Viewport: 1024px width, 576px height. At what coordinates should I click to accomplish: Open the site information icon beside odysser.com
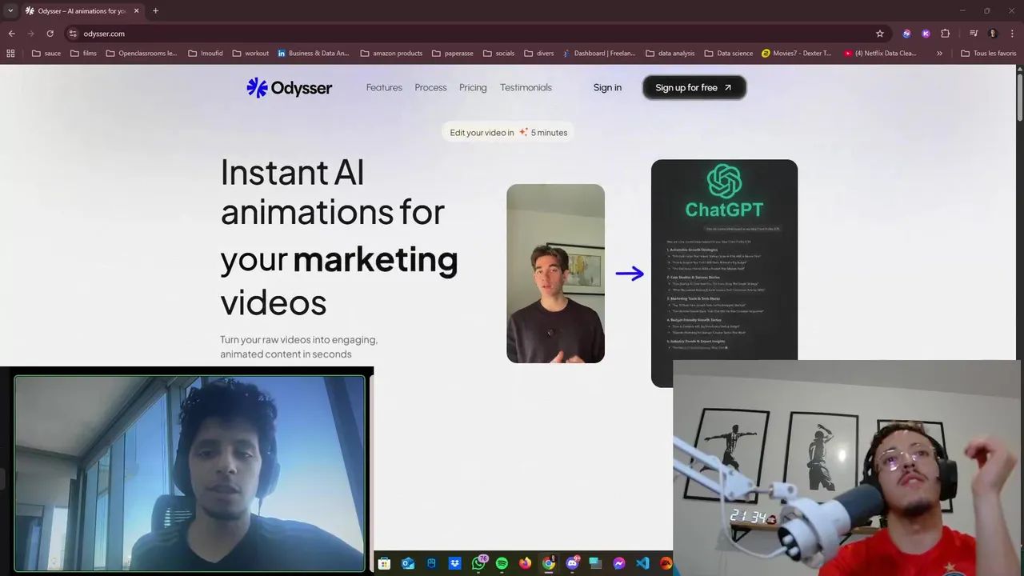point(73,34)
